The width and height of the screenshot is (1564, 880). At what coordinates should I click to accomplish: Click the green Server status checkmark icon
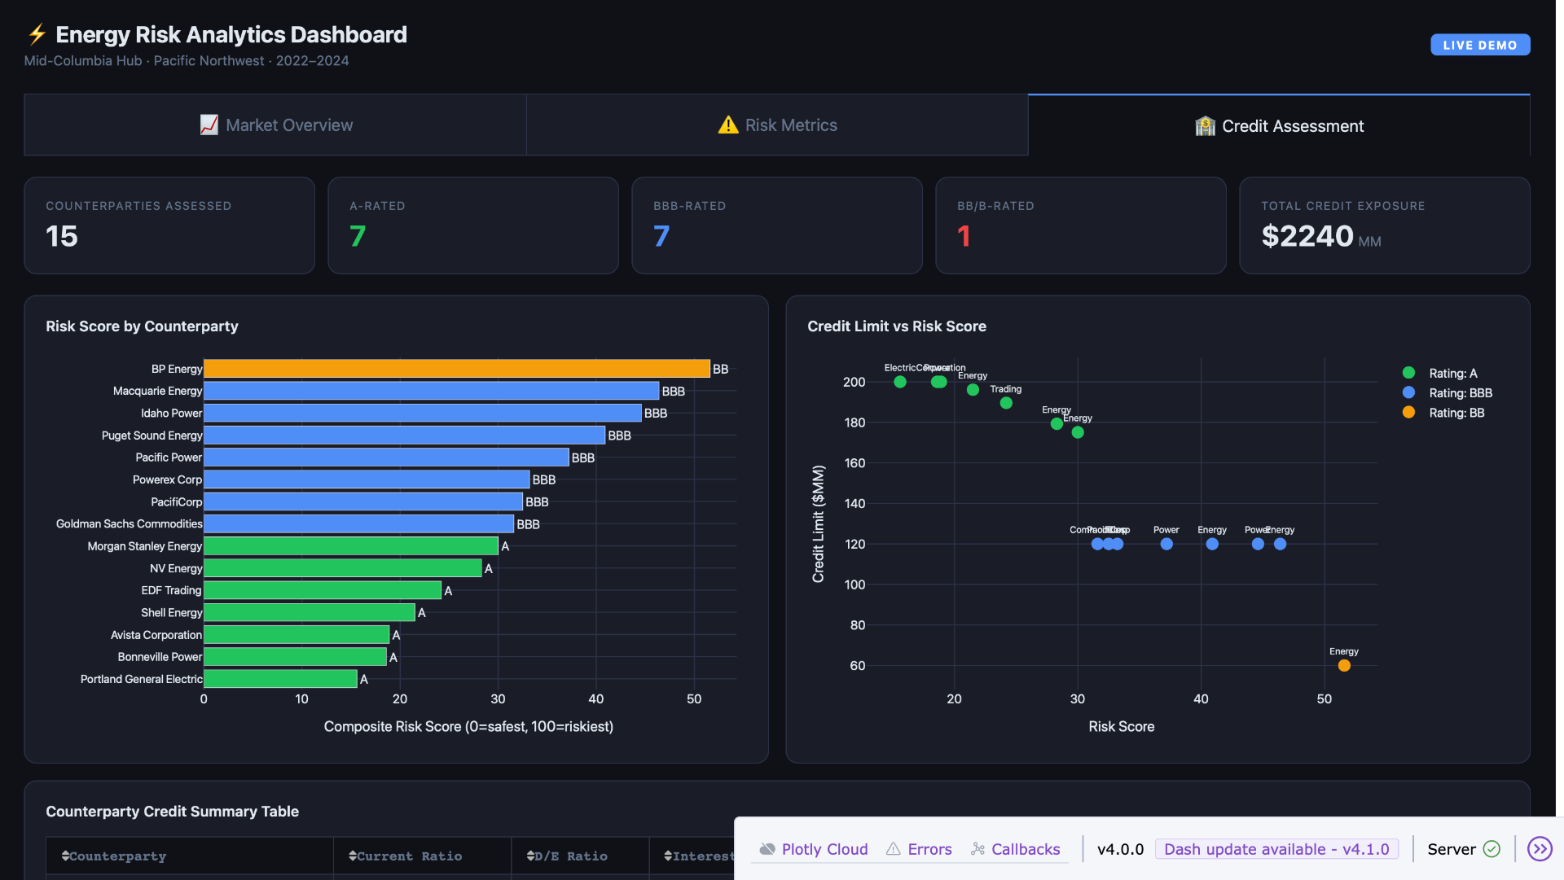pos(1492,849)
